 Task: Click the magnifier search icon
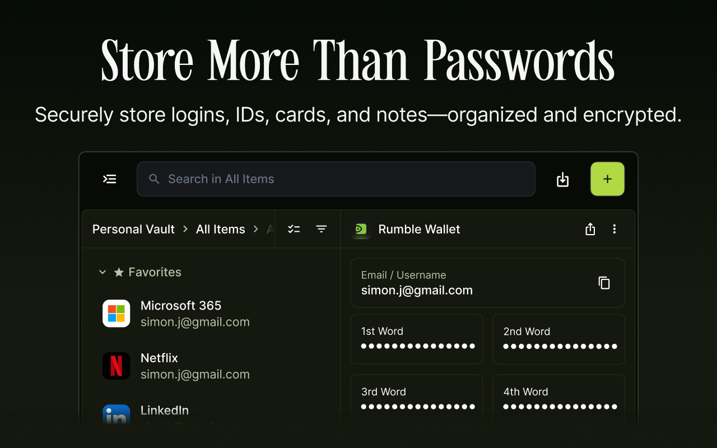coord(154,179)
